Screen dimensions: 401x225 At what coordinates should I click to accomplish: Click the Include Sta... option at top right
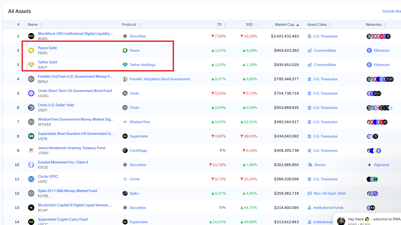pyautogui.click(x=392, y=11)
